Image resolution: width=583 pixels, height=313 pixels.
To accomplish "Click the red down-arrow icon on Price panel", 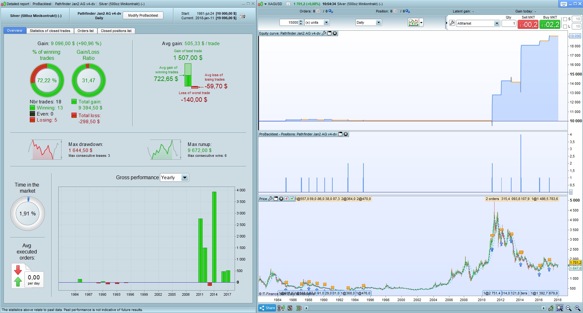I will pos(287,199).
